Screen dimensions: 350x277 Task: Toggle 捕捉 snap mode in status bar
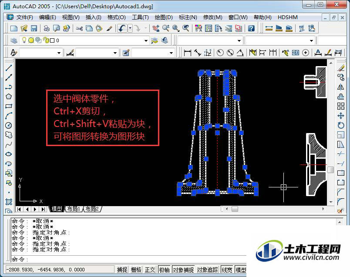pyautogui.click(x=122, y=270)
